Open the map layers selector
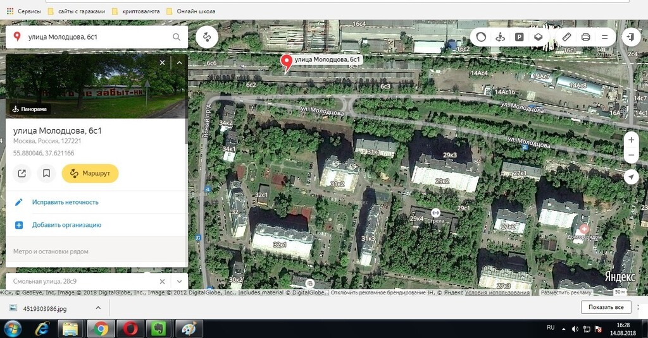Image resolution: width=648 pixels, height=338 pixels. (538, 37)
